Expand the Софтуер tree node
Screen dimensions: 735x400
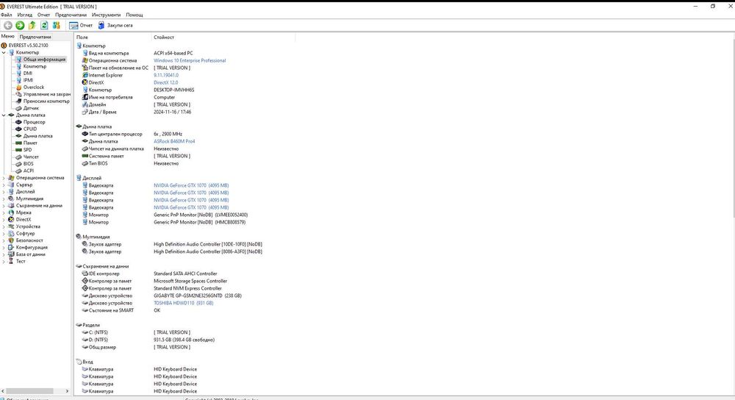coord(4,234)
